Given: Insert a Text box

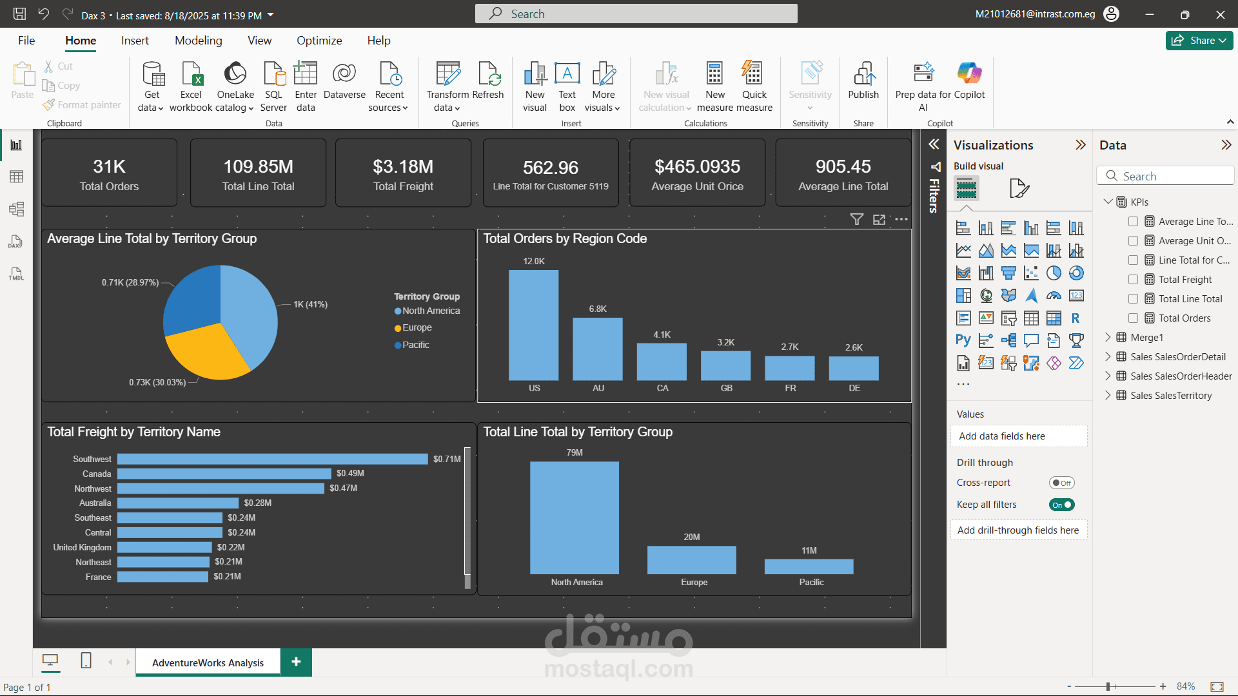Looking at the screenshot, I should tap(567, 87).
